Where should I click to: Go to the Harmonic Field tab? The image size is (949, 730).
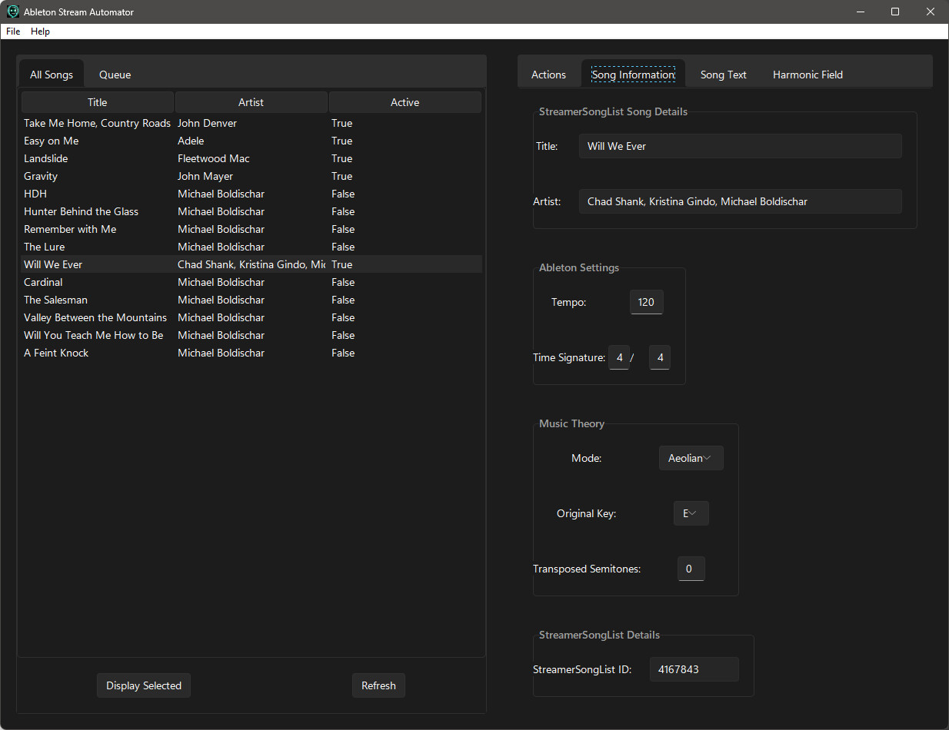[x=807, y=75]
